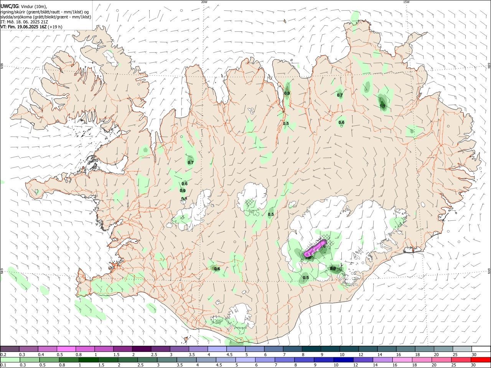Click the 'rigning/skúrir' legend description line

click(x=44, y=12)
